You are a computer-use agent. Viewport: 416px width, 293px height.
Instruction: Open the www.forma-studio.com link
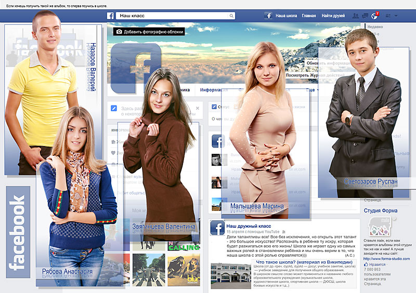[x=386, y=259]
